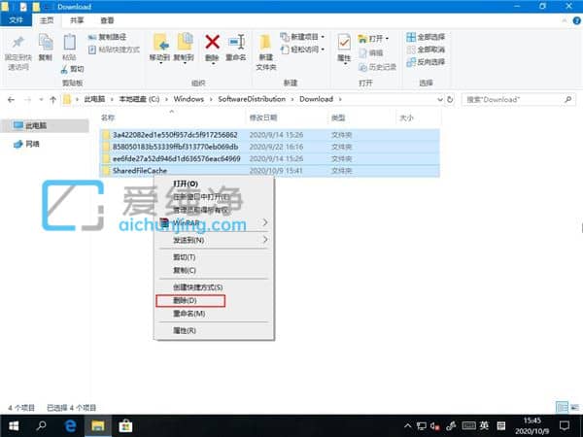This screenshot has width=583, height=437.
Task: Switch to the Home ribbon tab
Action: [47, 20]
